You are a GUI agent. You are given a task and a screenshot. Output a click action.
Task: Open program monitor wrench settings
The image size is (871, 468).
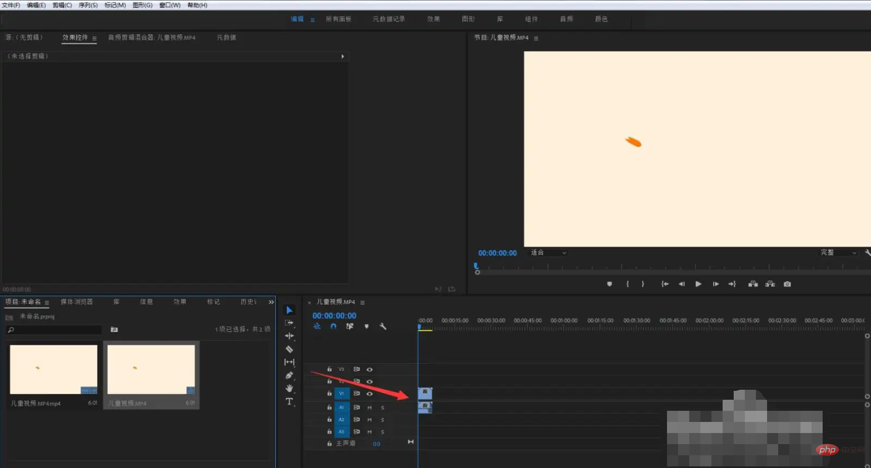(x=867, y=252)
